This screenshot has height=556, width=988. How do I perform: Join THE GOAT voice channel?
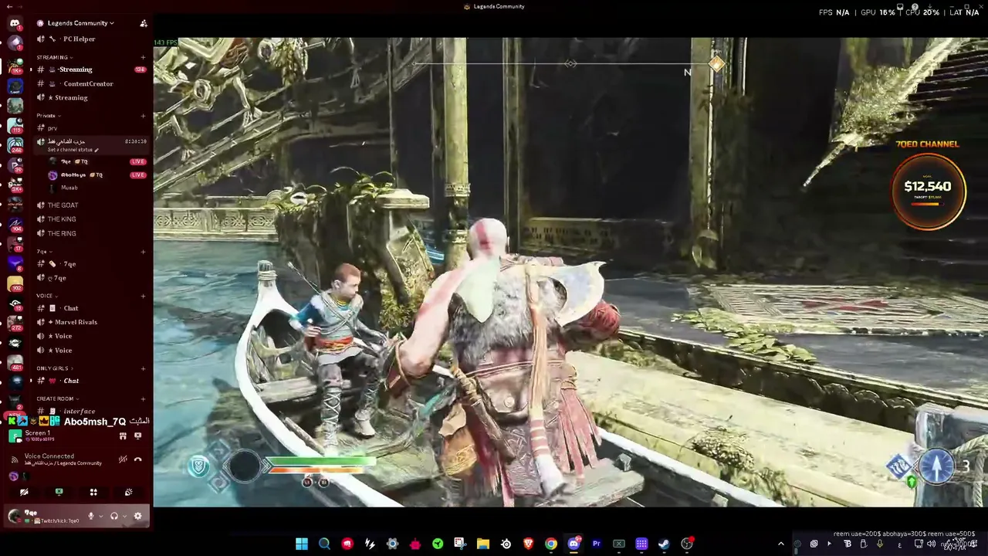coord(92,205)
